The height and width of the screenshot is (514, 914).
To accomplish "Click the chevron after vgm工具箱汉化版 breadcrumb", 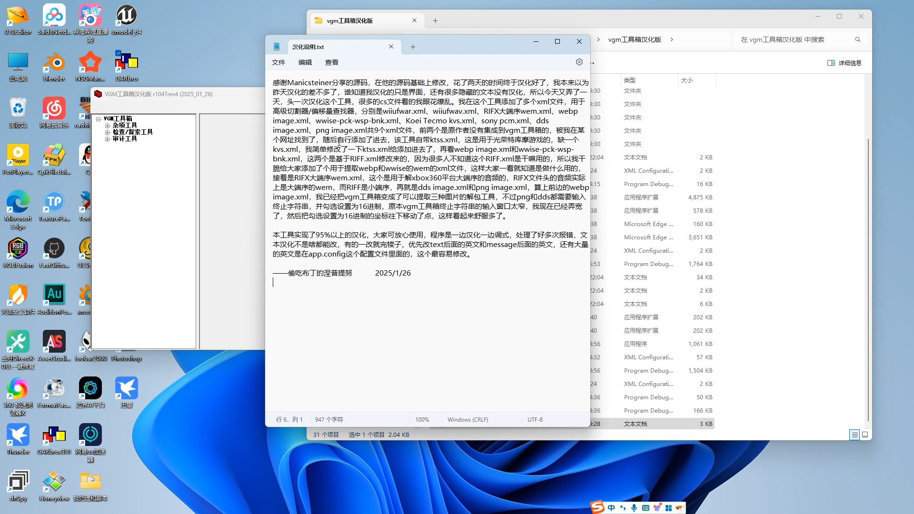I will [x=671, y=40].
